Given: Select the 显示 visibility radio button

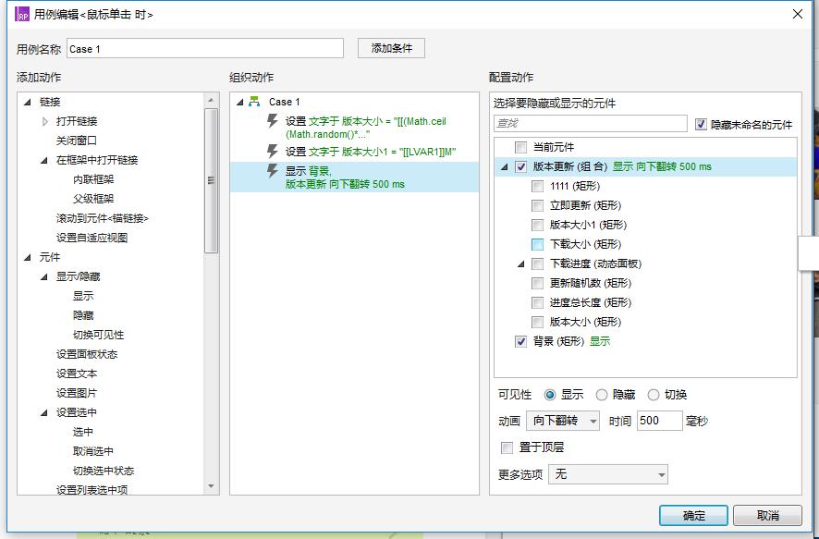Looking at the screenshot, I should (549, 395).
